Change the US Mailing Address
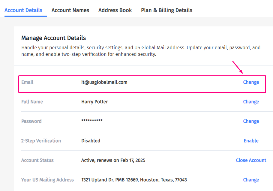This screenshot has width=273, height=191. (251, 180)
